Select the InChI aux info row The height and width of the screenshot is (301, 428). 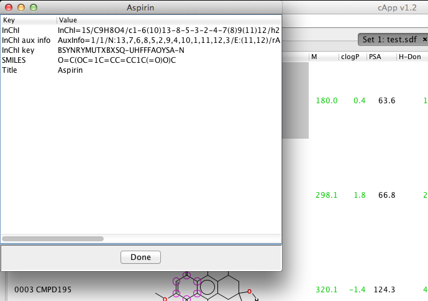click(x=141, y=40)
